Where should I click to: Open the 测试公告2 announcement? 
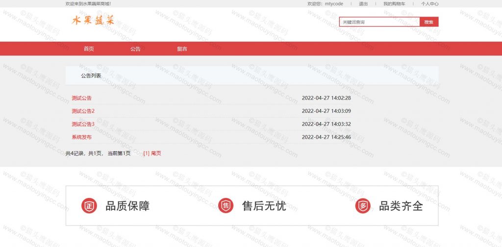tap(83, 111)
